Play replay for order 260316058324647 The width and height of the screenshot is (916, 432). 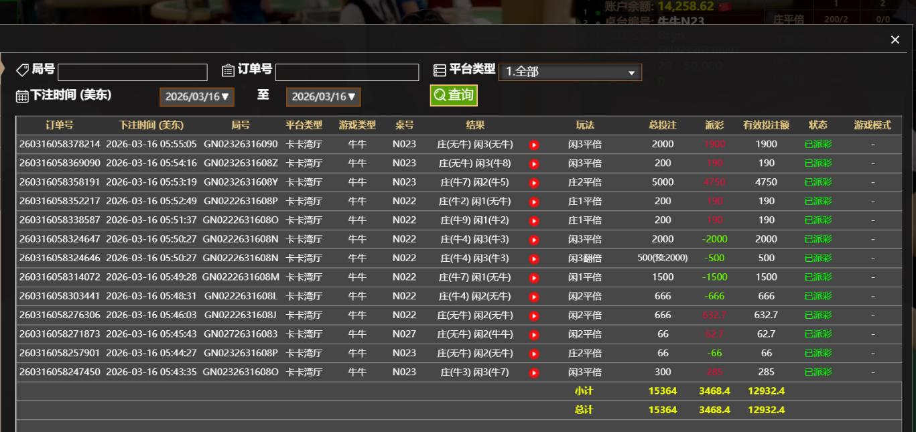pyautogui.click(x=534, y=240)
